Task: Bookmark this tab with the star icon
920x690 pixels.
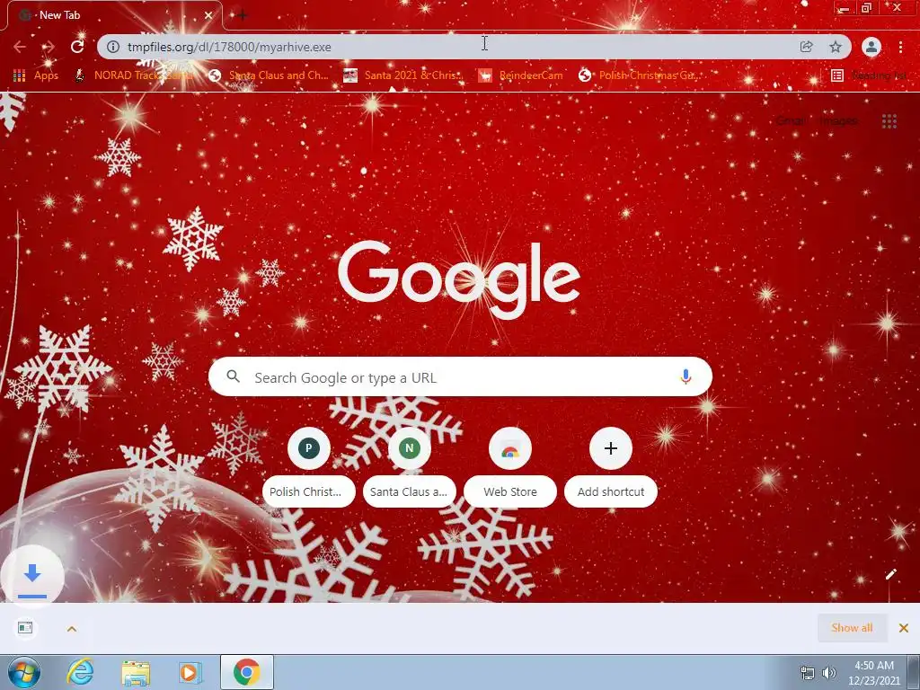Action: point(836,47)
